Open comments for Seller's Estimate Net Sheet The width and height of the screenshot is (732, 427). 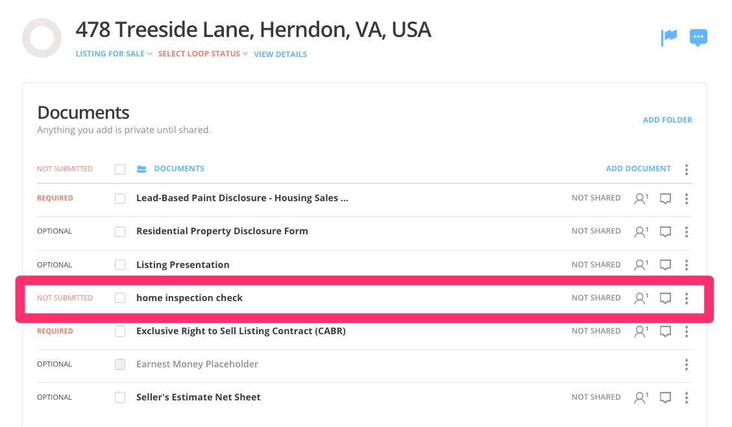pos(665,398)
